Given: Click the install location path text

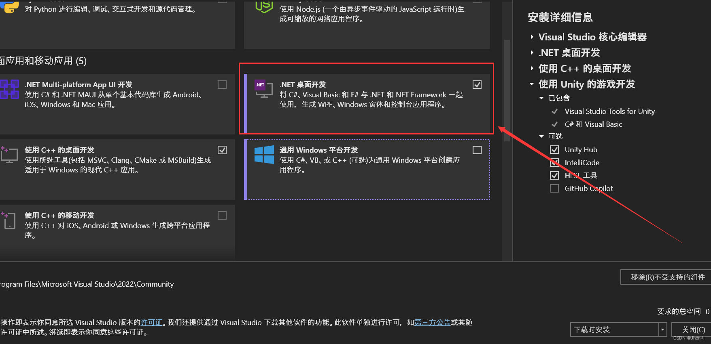Looking at the screenshot, I should pos(87,284).
